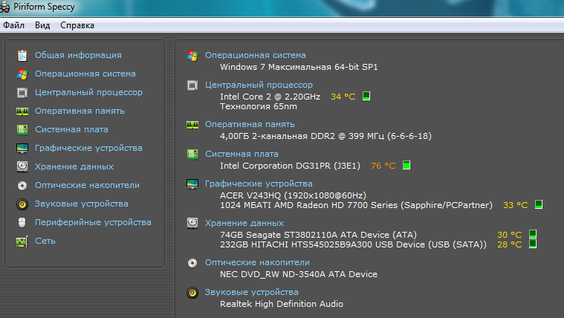The height and width of the screenshot is (318, 564).
Task: Click the Хранение данных heading link in summary
Action: tap(244, 223)
